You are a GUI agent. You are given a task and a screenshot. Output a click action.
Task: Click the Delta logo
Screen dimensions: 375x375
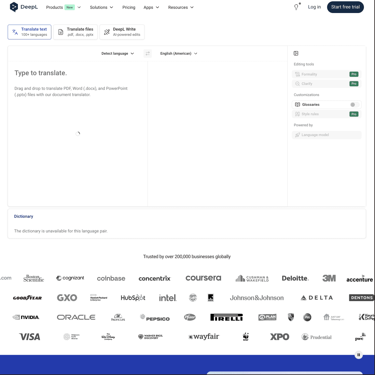(x=317, y=298)
